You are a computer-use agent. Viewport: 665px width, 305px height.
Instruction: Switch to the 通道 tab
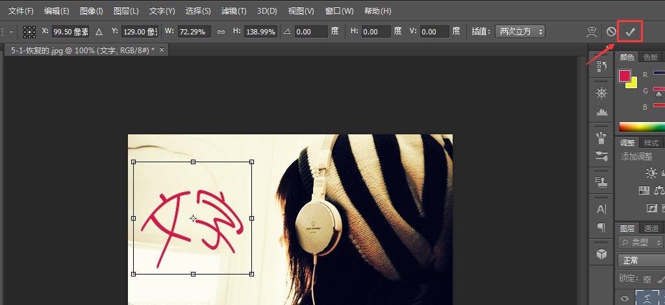[x=651, y=228]
